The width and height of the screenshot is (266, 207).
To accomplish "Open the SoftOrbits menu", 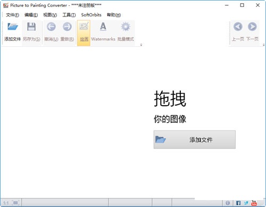I will point(91,15).
